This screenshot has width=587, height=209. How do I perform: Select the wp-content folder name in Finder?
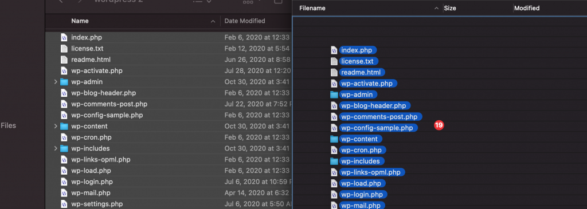coord(89,127)
